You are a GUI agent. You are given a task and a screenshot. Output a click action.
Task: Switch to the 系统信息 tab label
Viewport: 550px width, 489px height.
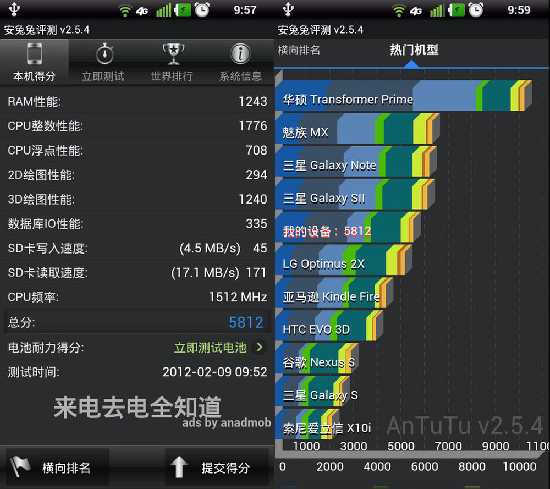[x=241, y=76]
